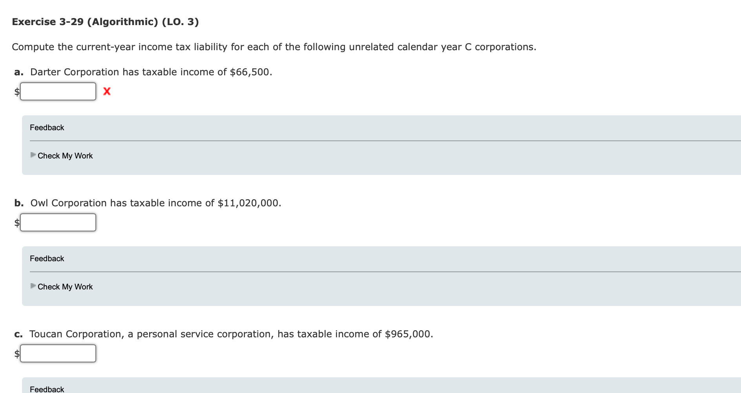
Task: Select the Feedback heading in the second panel
Action: pyautogui.click(x=46, y=258)
